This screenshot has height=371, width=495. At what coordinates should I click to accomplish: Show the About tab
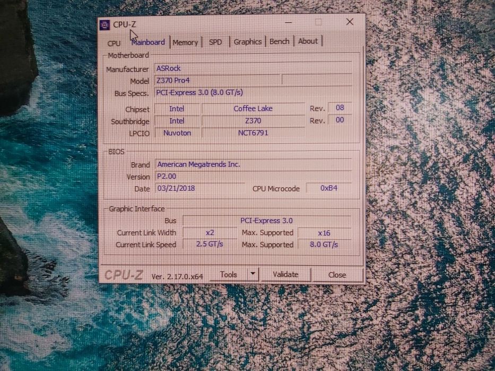(308, 41)
